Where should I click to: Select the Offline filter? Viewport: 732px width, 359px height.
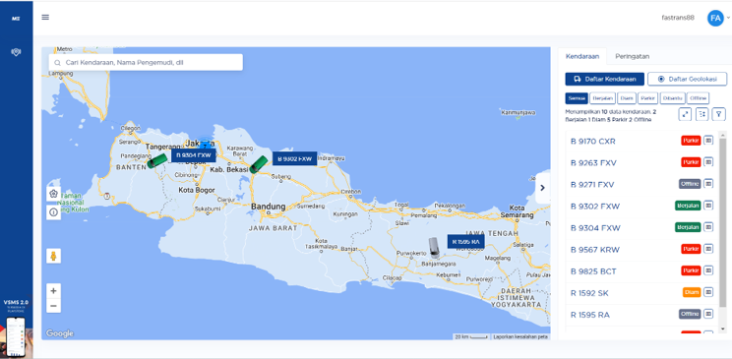[698, 98]
